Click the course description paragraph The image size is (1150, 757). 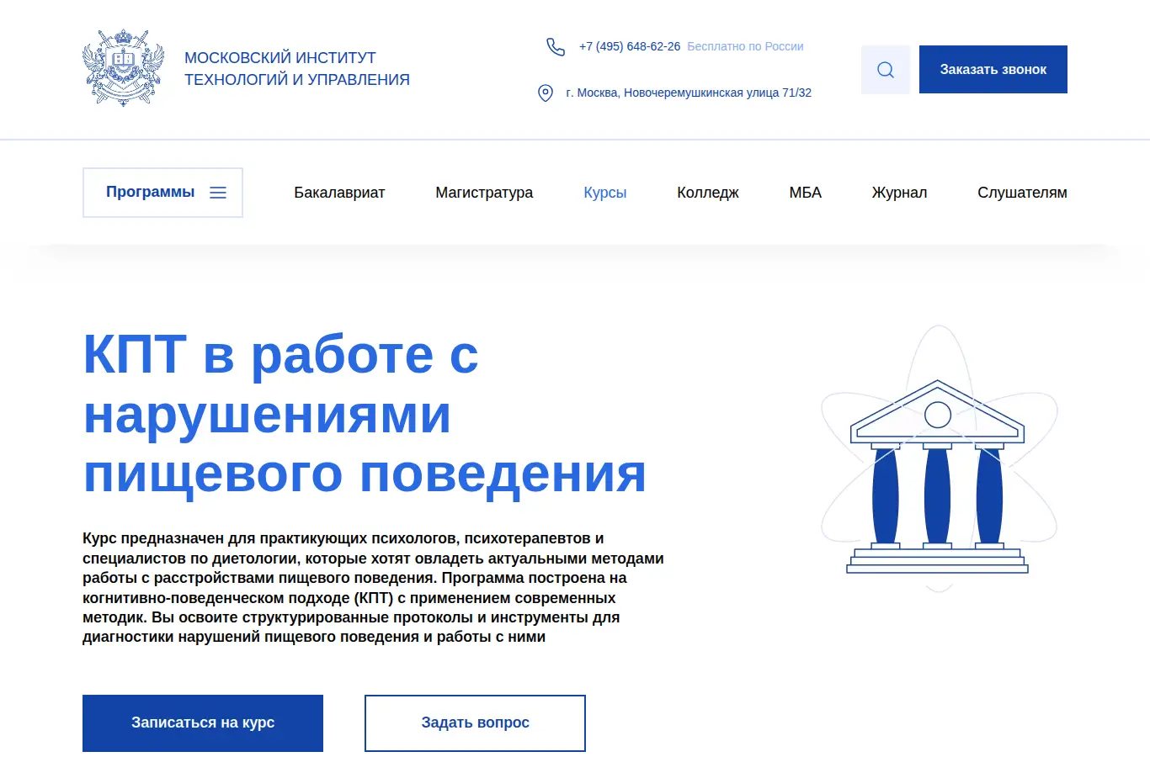tap(373, 588)
